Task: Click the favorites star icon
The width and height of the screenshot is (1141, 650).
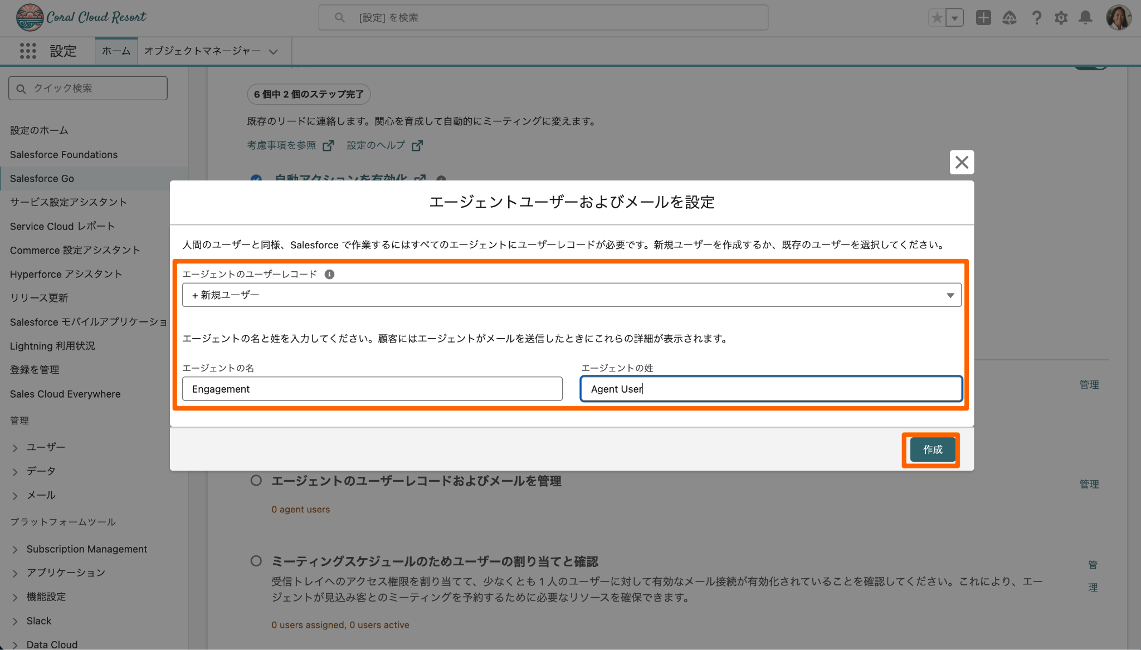Action: 937,18
